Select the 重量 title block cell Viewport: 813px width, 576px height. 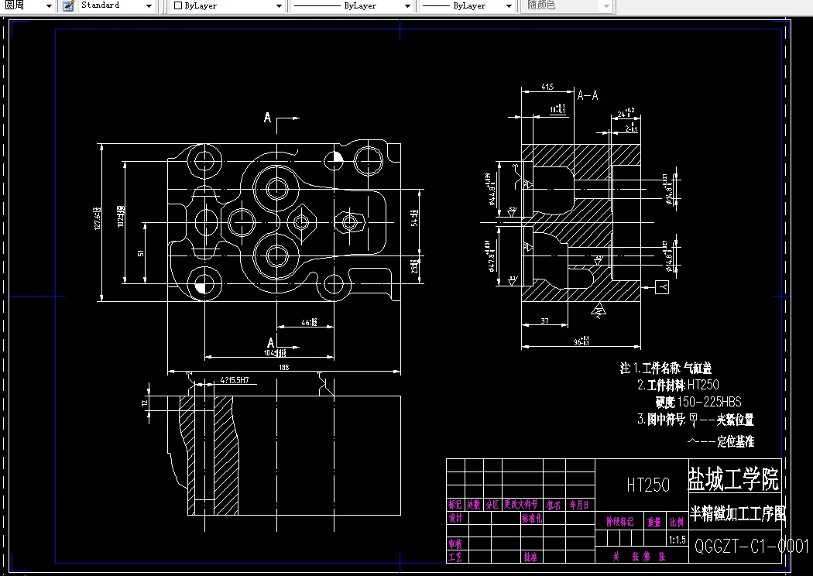pyautogui.click(x=653, y=522)
